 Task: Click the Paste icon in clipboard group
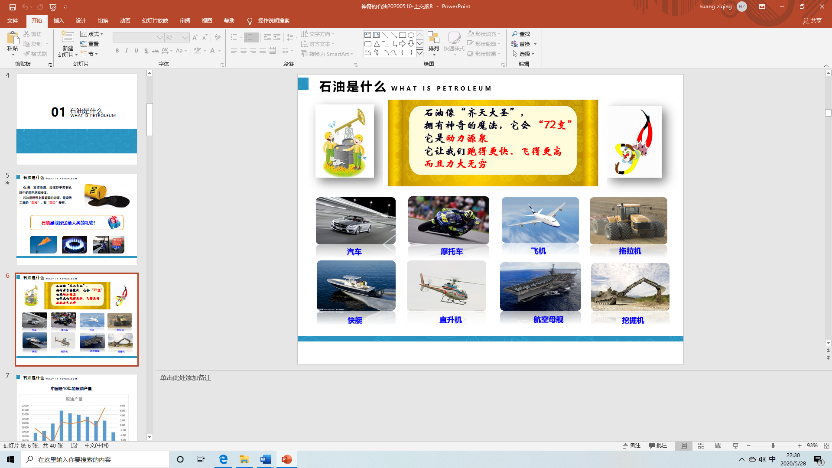click(13, 39)
